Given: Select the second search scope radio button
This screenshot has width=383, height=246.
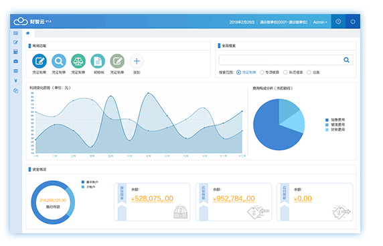Looking at the screenshot, I should click(x=262, y=72).
